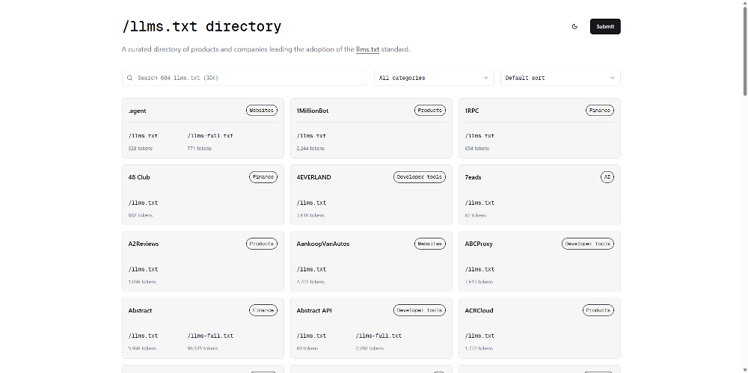Screen dimensions: 748x373
Task: Click Developer tools tag on ABCProxy card
Action: pyautogui.click(x=588, y=244)
